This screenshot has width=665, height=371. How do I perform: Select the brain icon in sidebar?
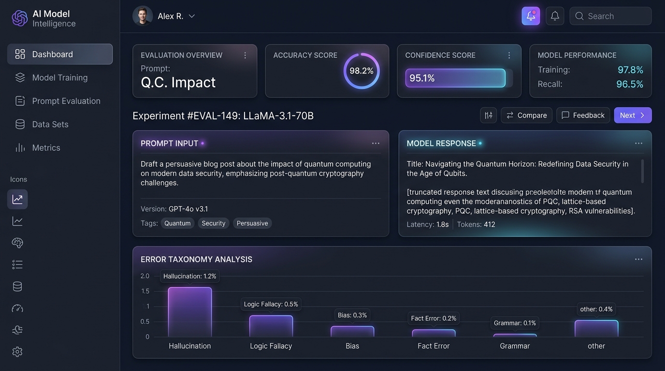click(17, 243)
